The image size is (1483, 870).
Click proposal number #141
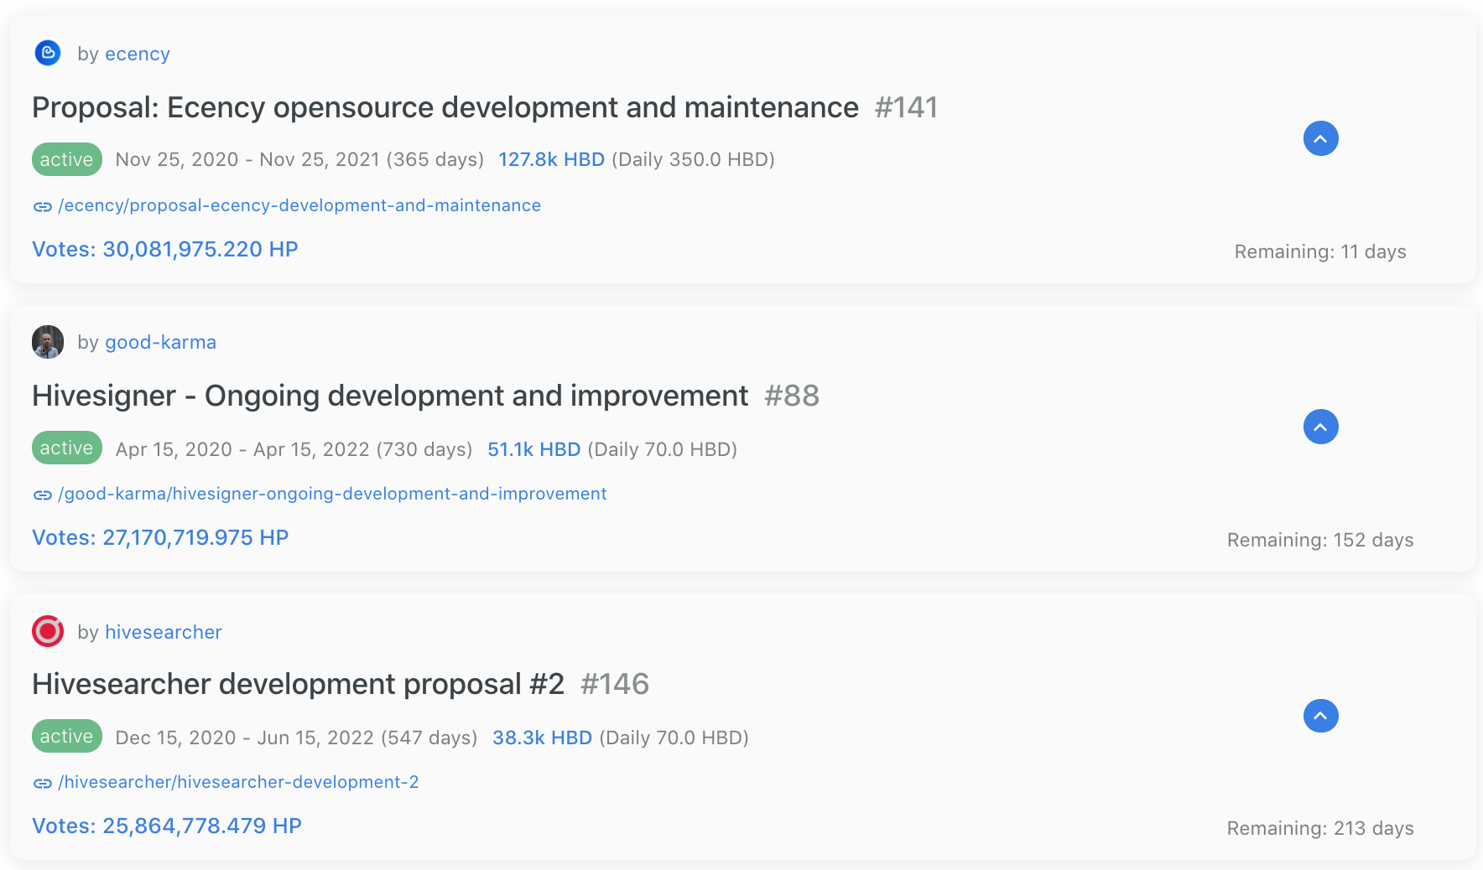click(906, 107)
